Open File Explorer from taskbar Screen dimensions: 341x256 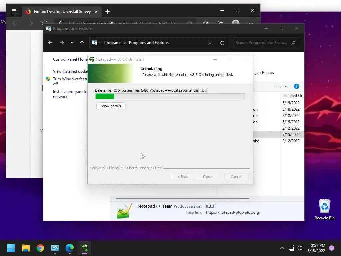coord(25,248)
